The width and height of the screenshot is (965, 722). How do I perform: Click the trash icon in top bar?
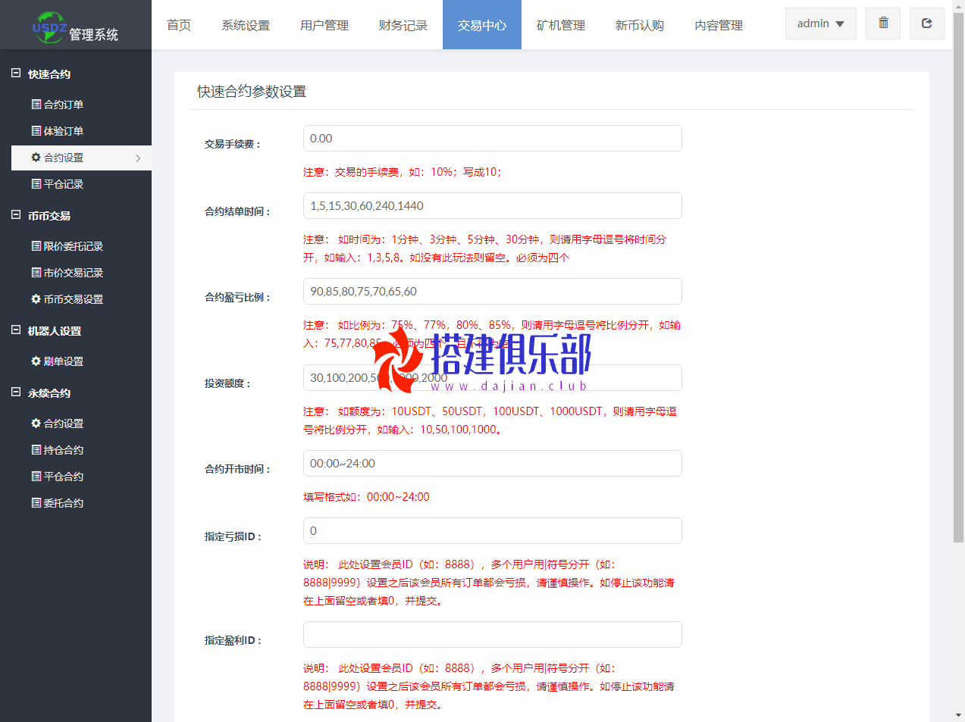point(883,23)
